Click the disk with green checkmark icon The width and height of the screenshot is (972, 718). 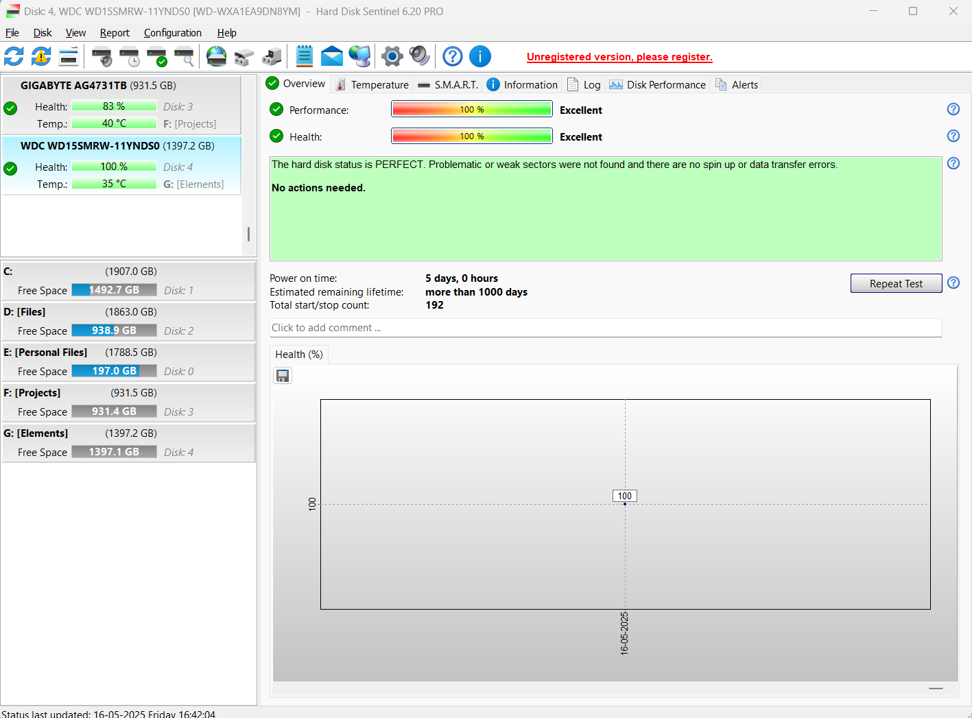[156, 56]
